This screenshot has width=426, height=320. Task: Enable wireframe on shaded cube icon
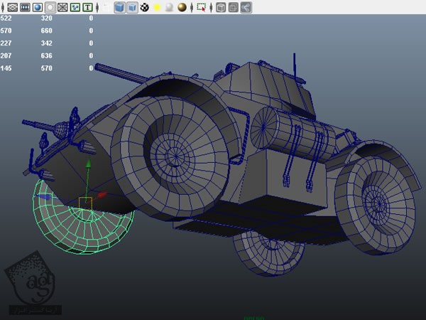pos(132,7)
